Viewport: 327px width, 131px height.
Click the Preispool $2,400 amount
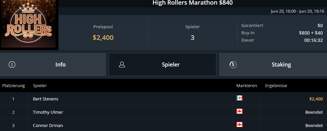(x=103, y=38)
